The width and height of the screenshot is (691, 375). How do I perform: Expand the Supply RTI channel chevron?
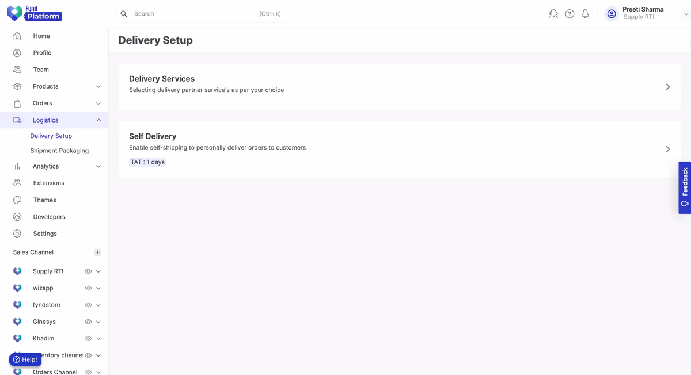(x=98, y=271)
